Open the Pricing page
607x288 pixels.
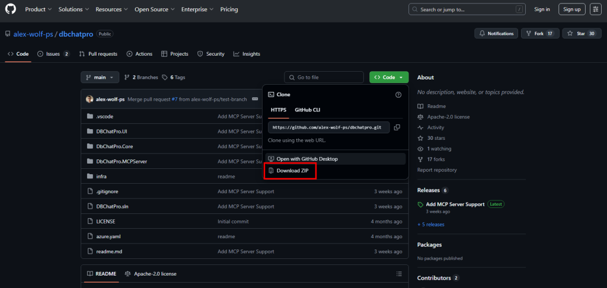(229, 9)
